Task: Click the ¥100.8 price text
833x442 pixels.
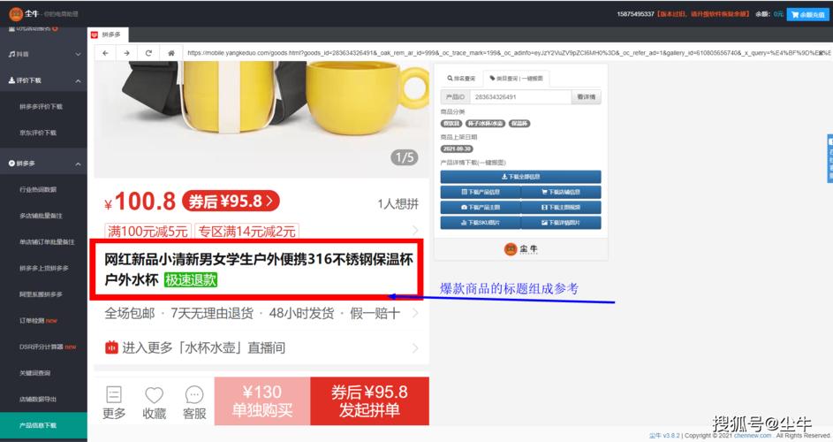Action: coord(140,202)
